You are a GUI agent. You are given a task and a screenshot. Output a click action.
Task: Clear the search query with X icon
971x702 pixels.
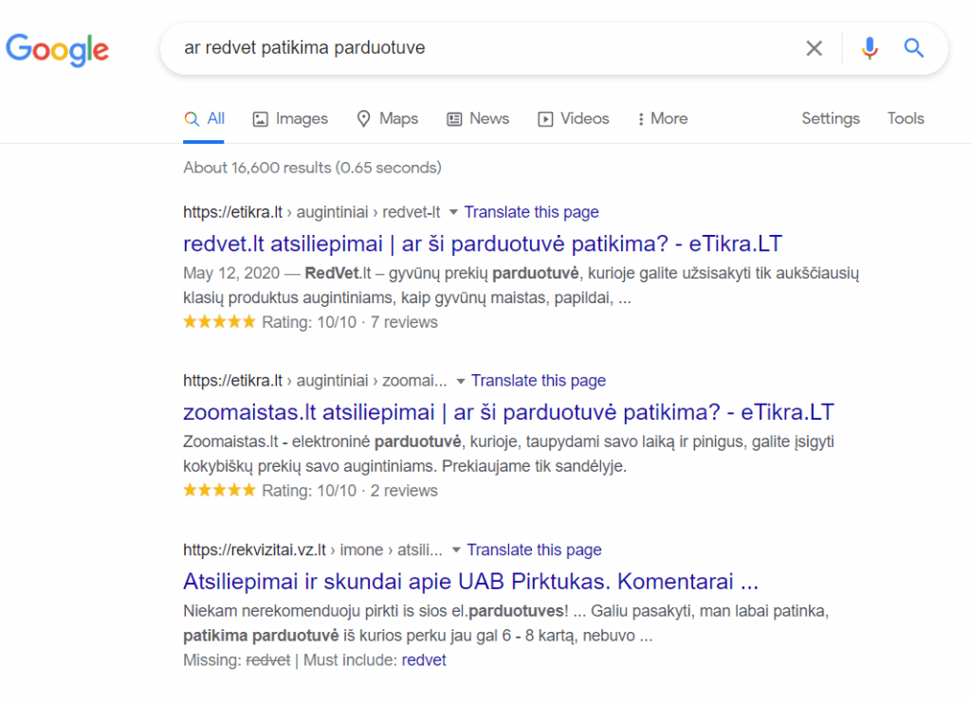814,48
